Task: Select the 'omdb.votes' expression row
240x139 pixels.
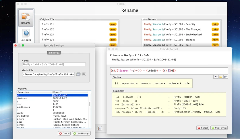Action: pos(52,107)
